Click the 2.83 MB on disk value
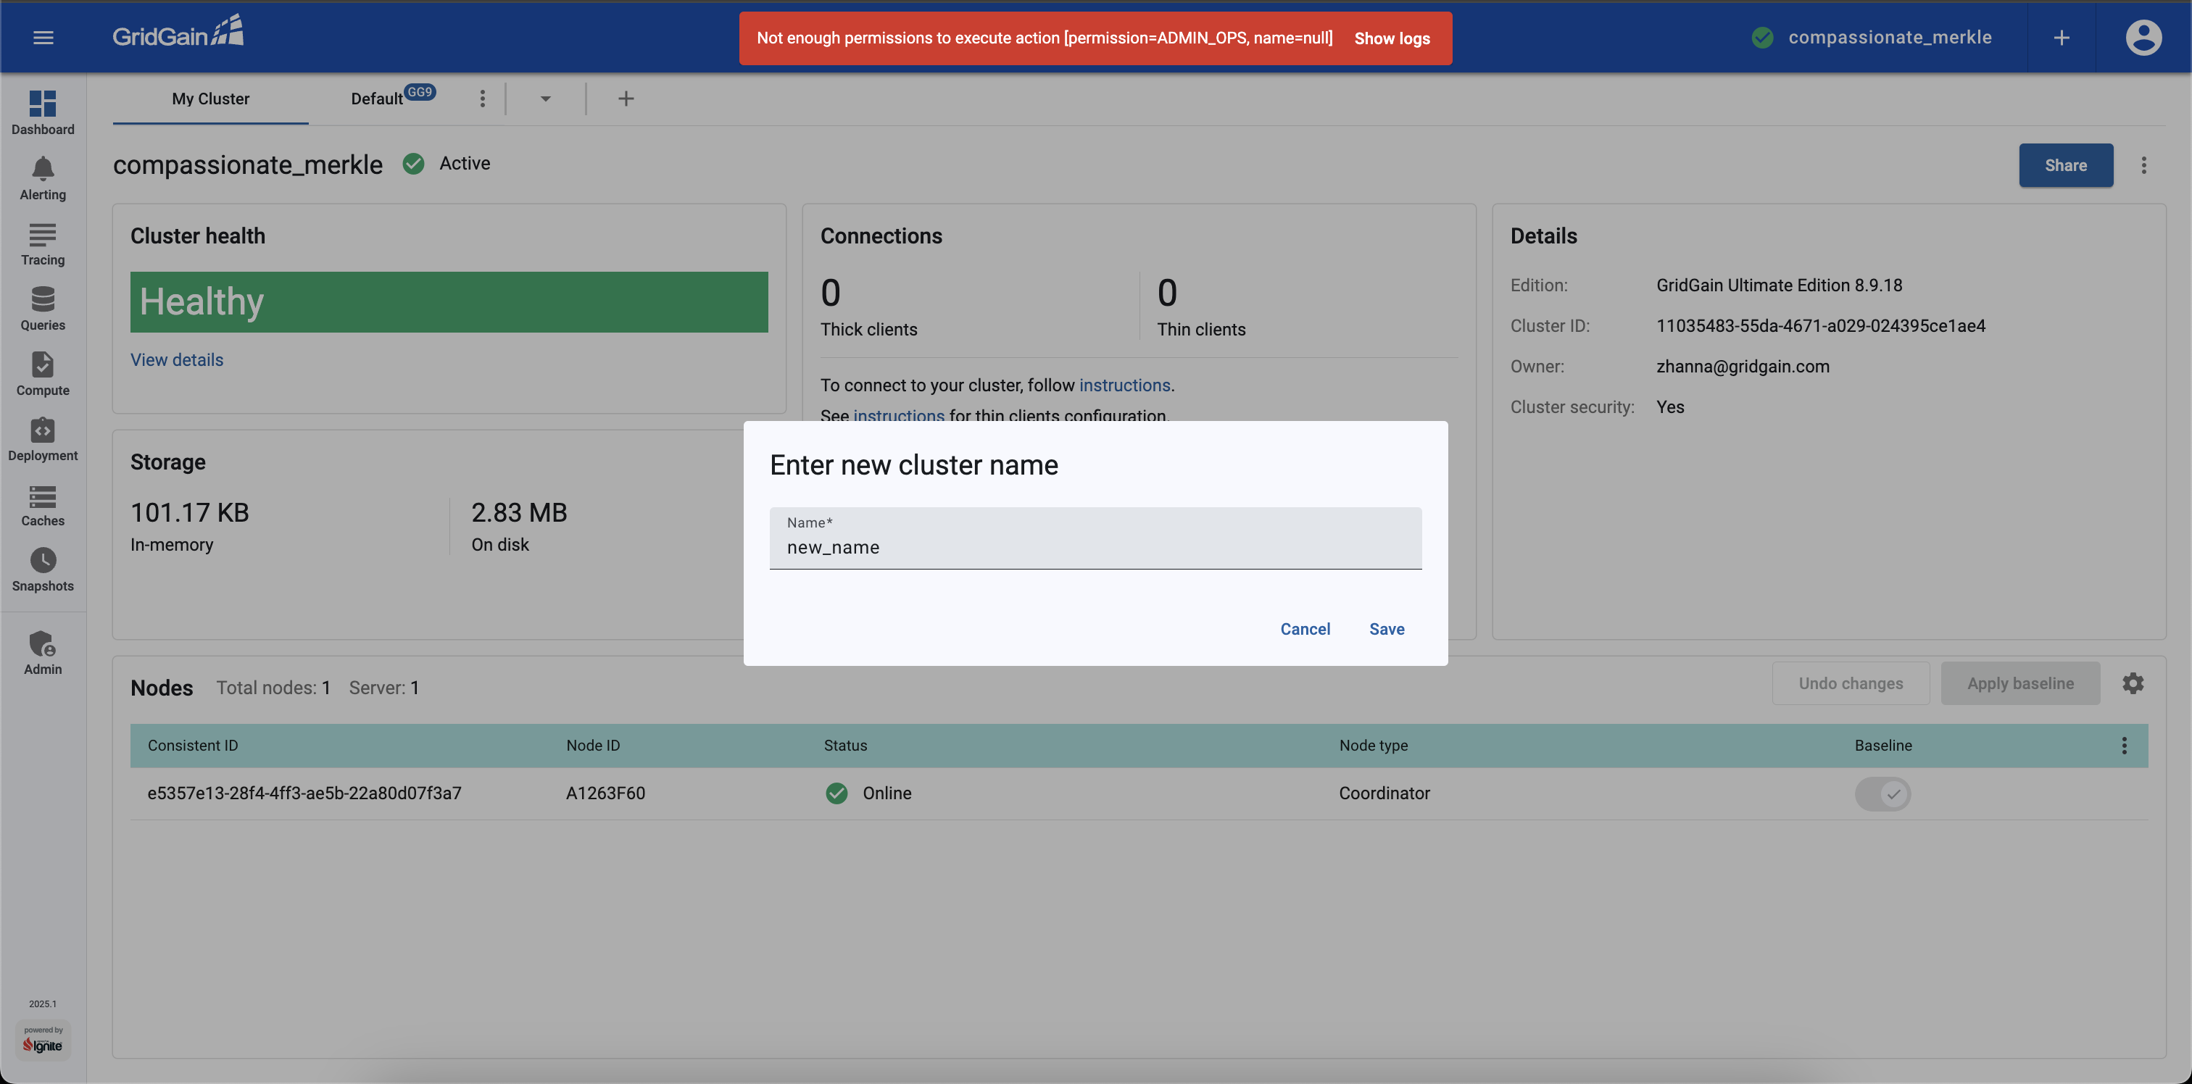This screenshot has height=1084, width=2192. pos(519,512)
